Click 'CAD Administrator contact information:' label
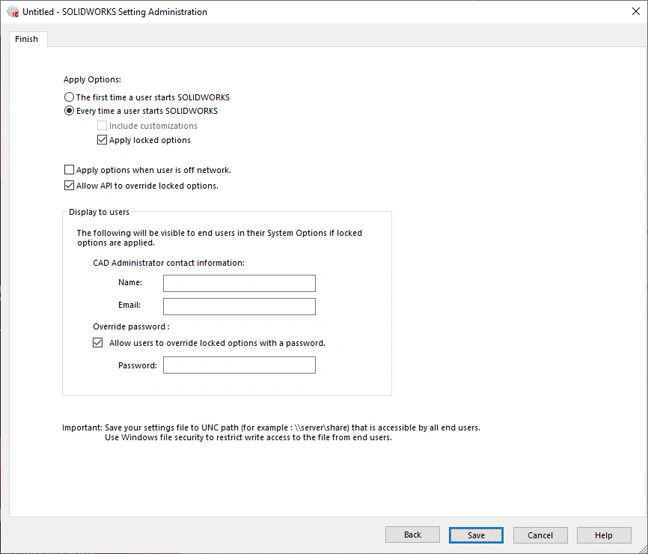This screenshot has width=648, height=554. (168, 263)
